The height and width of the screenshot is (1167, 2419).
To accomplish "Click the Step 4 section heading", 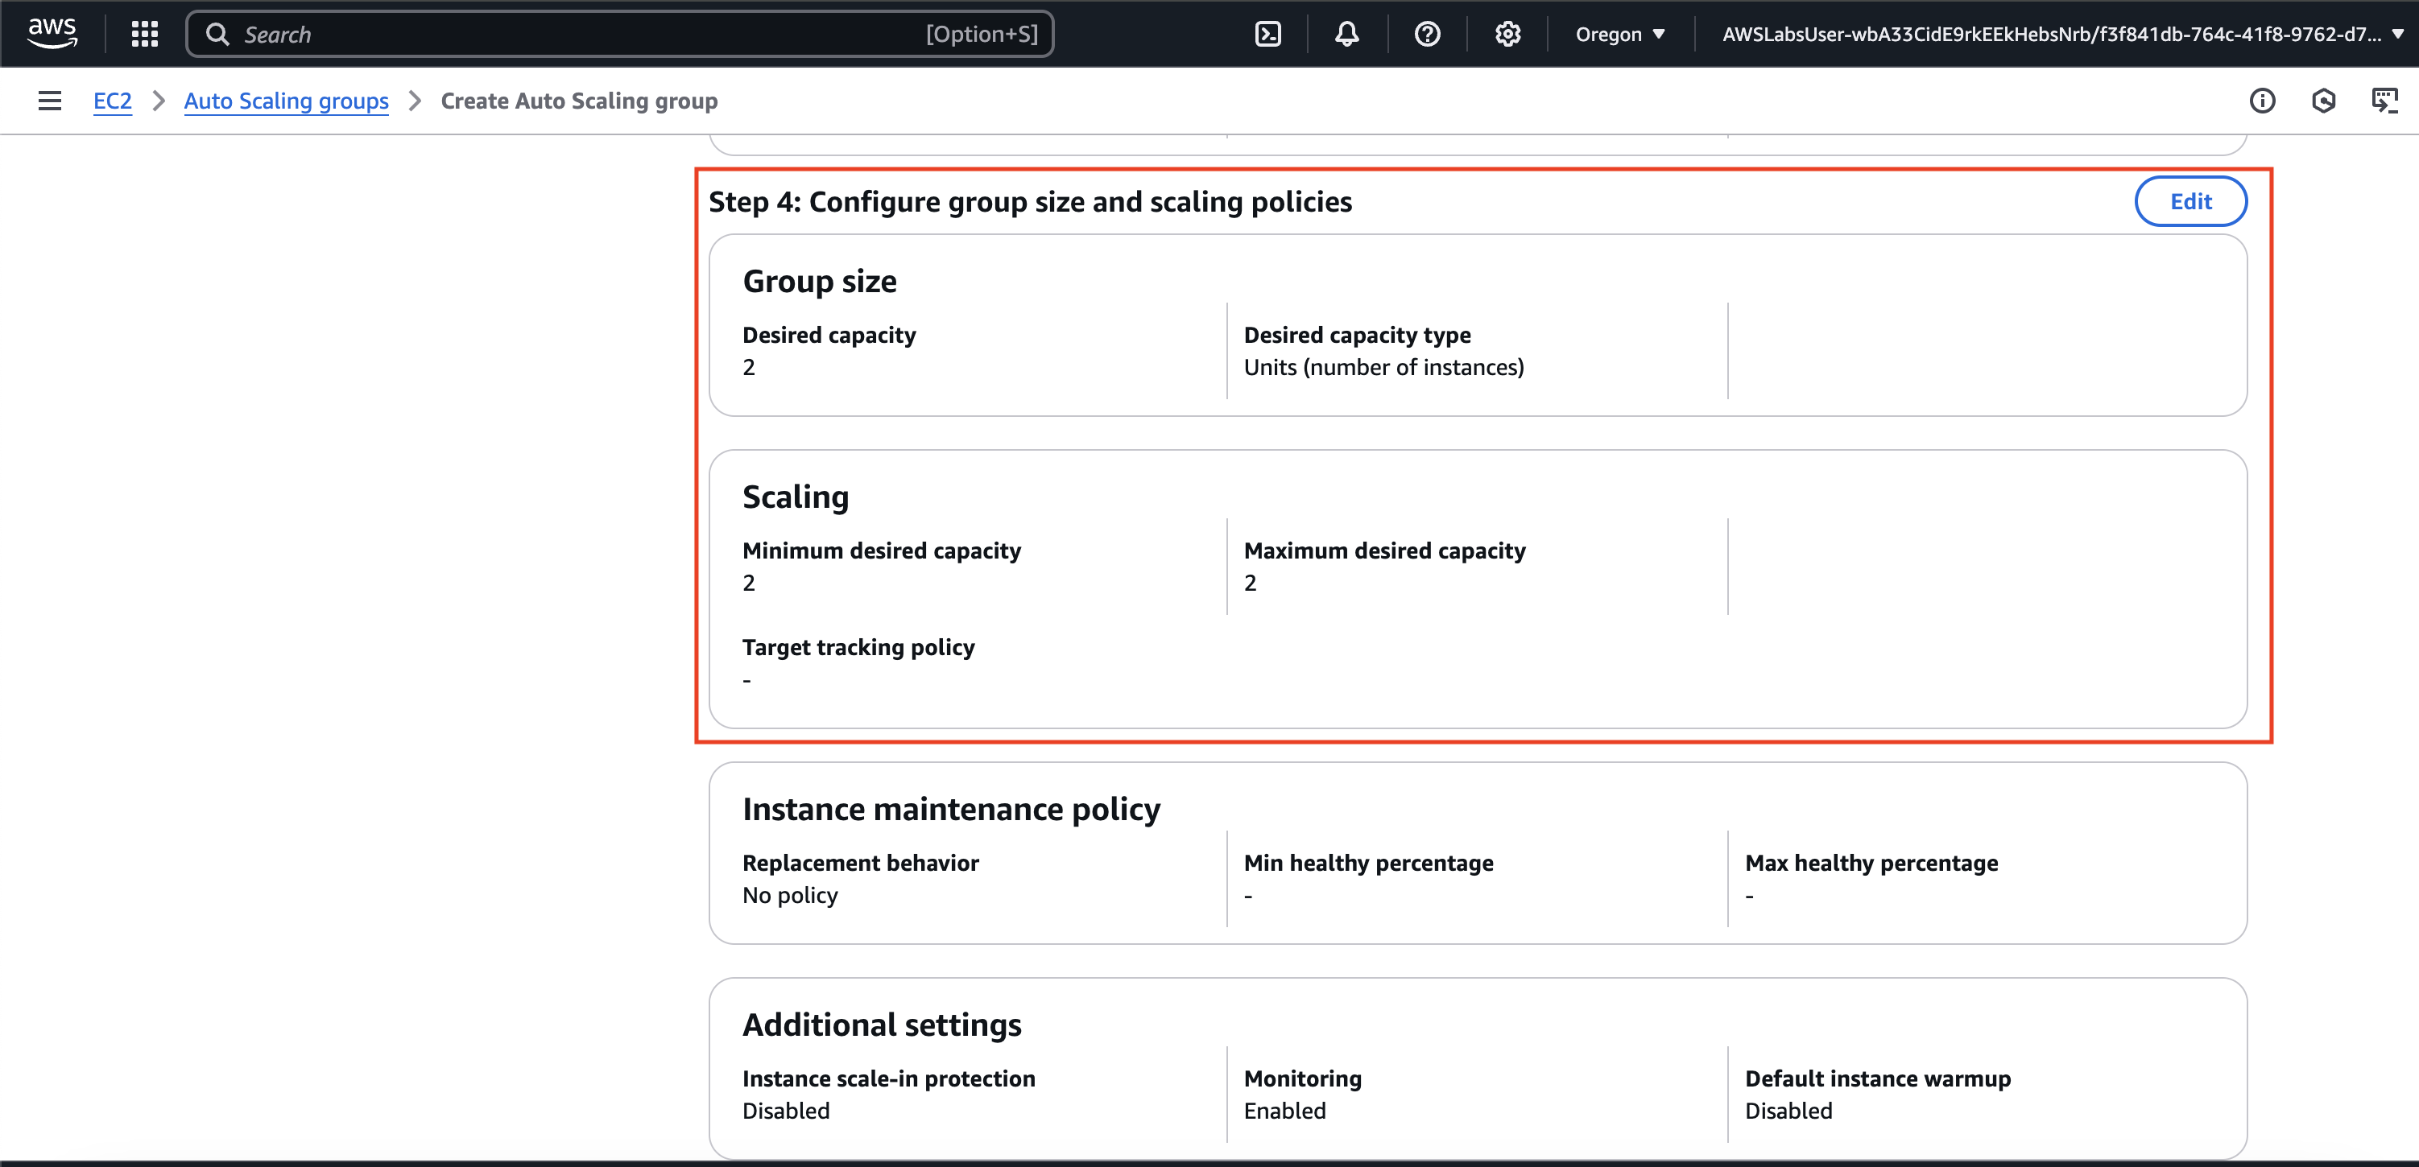I will tap(1029, 201).
